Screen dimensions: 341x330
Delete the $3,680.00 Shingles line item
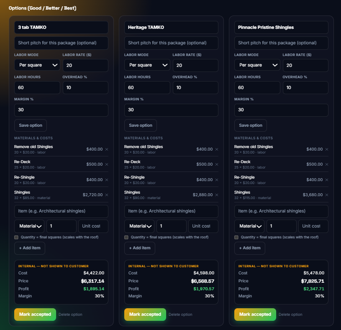327,195
